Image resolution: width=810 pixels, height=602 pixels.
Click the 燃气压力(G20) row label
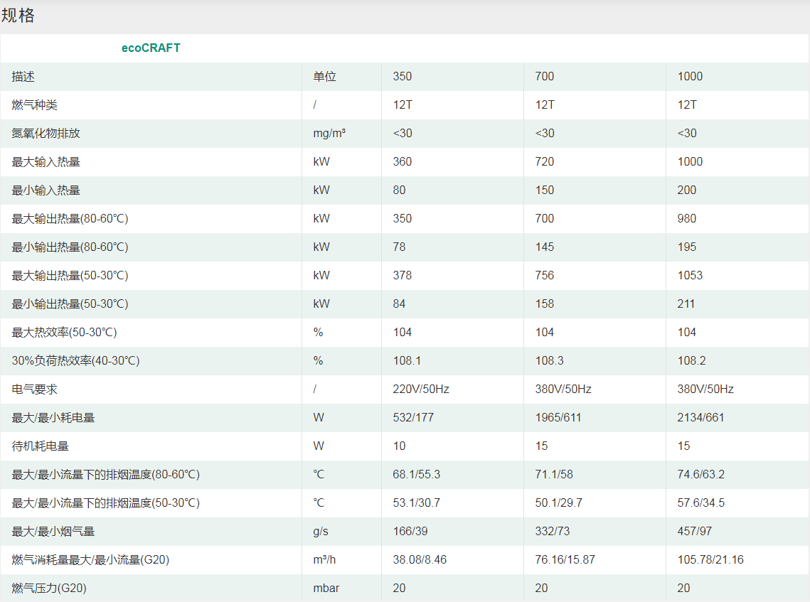50,588
